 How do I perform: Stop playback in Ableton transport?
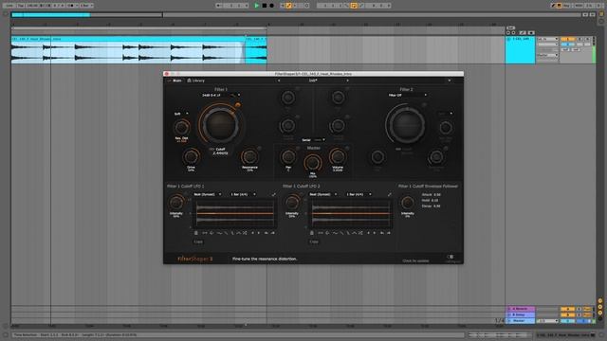265,6
